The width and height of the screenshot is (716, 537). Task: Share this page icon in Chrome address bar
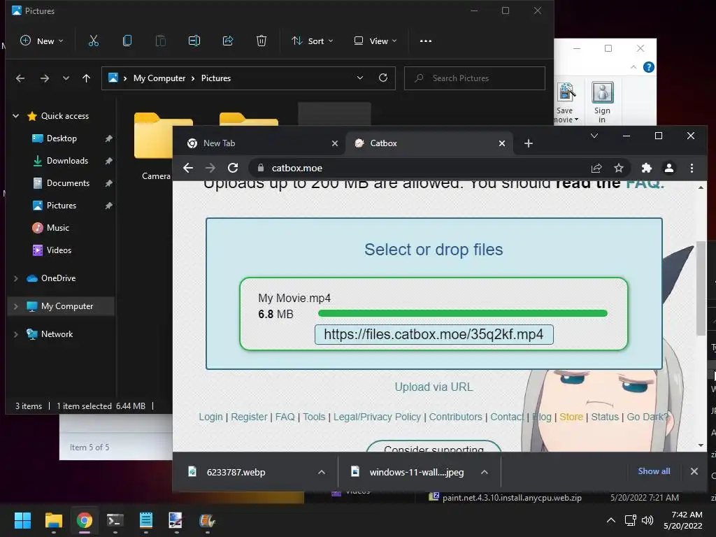(x=596, y=168)
